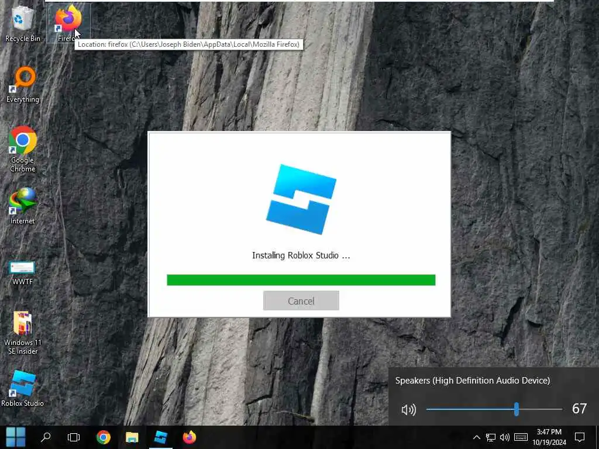Open the touch keyboard tray icon

521,437
